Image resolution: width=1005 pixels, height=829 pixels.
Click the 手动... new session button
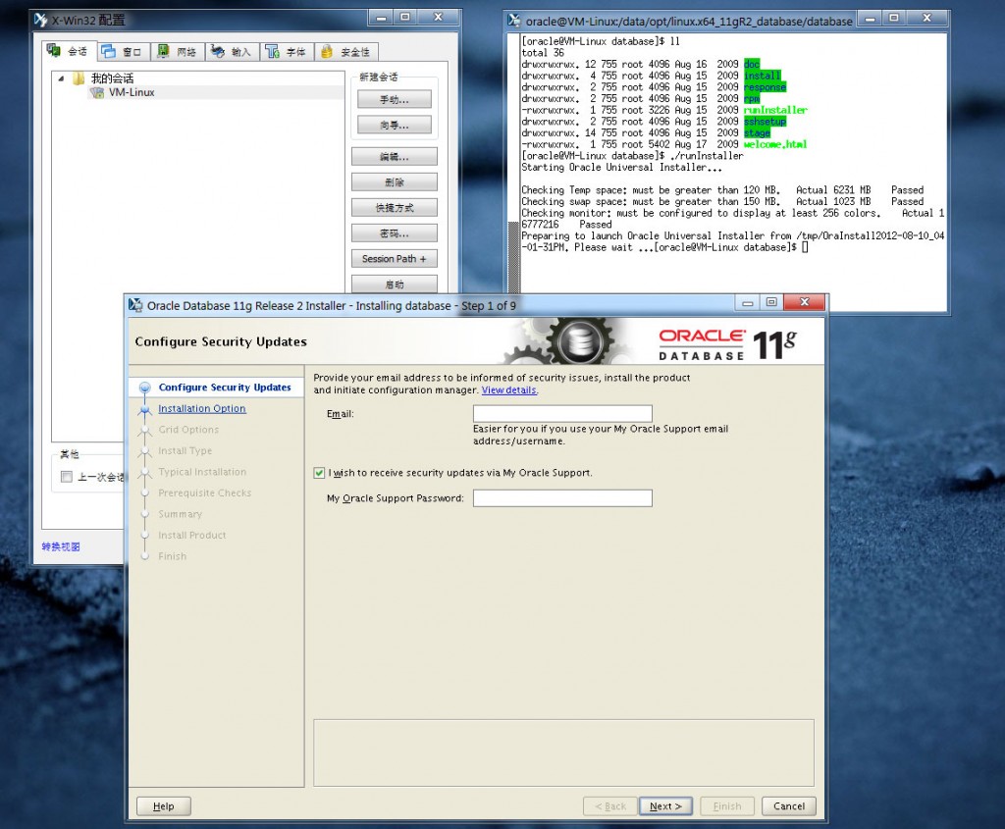(x=395, y=99)
